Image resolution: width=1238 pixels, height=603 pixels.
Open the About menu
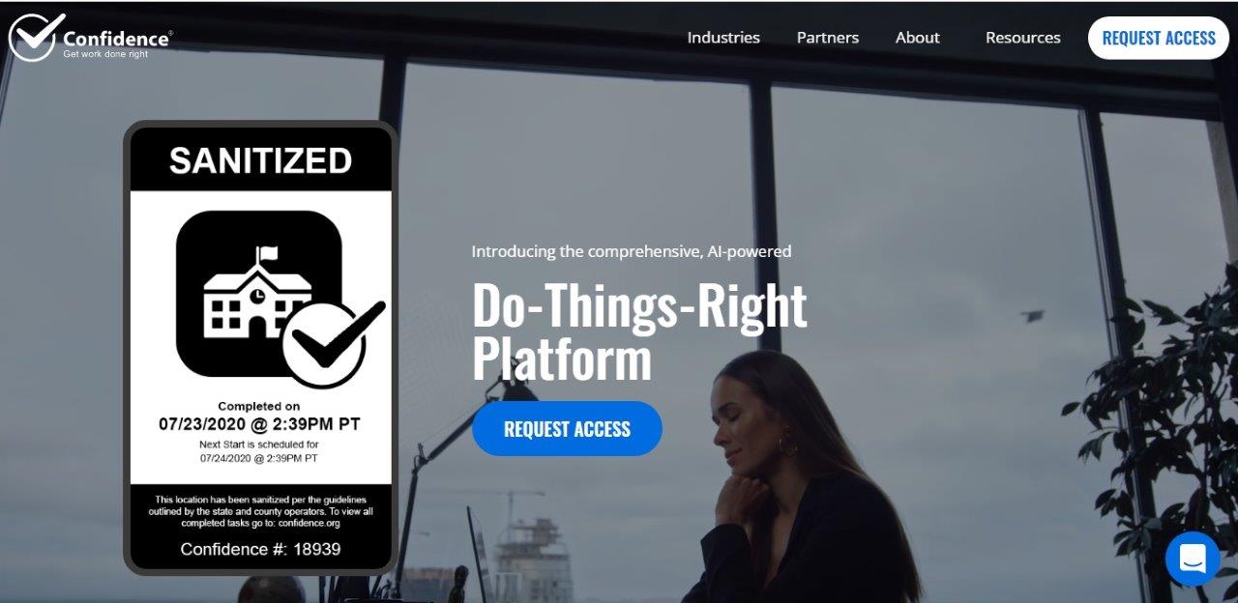tap(917, 38)
